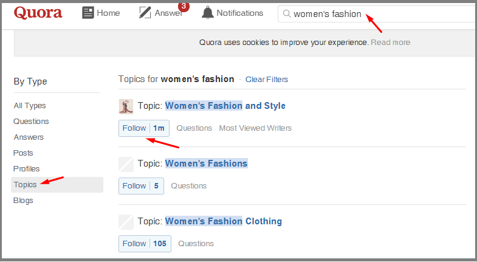Open Home via newspaper icon
The width and height of the screenshot is (477, 262).
[x=88, y=13]
